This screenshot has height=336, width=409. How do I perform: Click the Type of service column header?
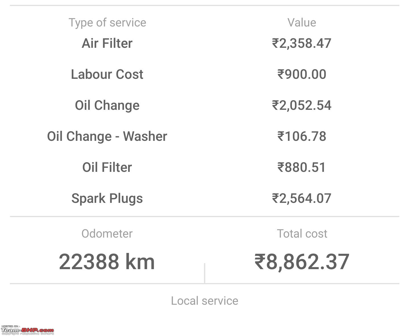(107, 23)
